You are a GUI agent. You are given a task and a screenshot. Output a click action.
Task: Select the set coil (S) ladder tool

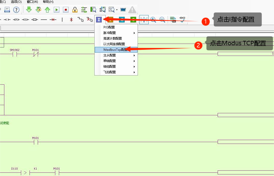pyautogui.click(x=25, y=20)
